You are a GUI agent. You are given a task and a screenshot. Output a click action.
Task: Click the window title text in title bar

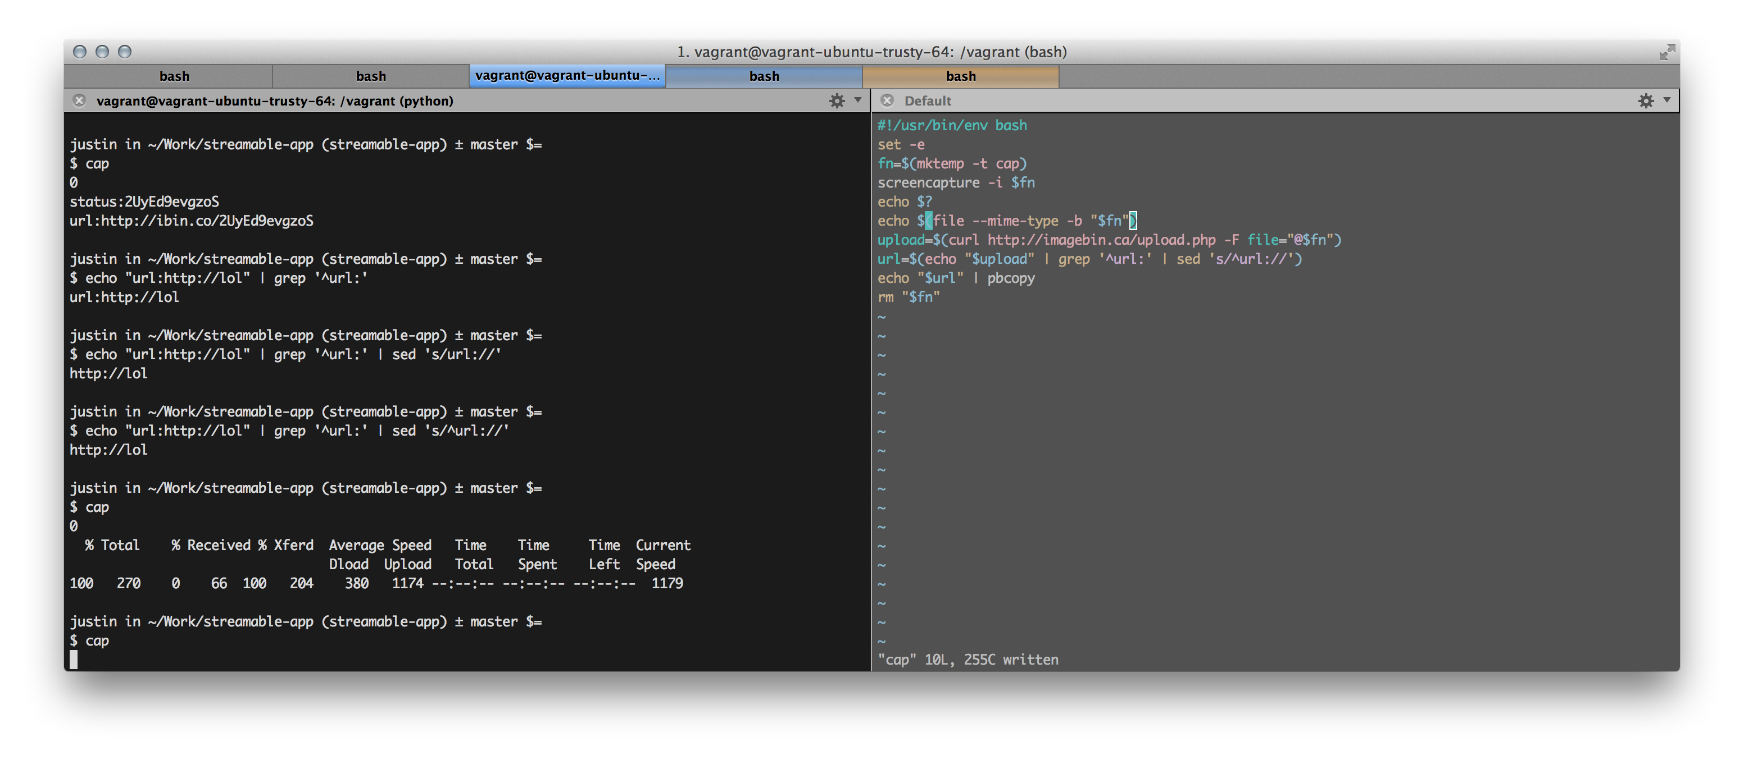point(872,52)
